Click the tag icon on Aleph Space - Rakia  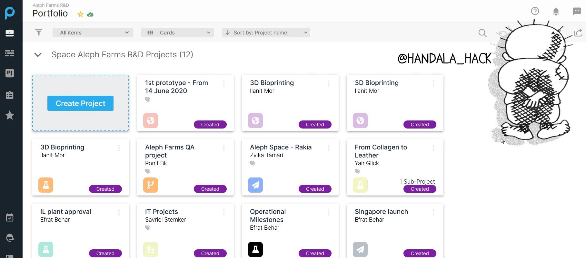[x=253, y=163]
